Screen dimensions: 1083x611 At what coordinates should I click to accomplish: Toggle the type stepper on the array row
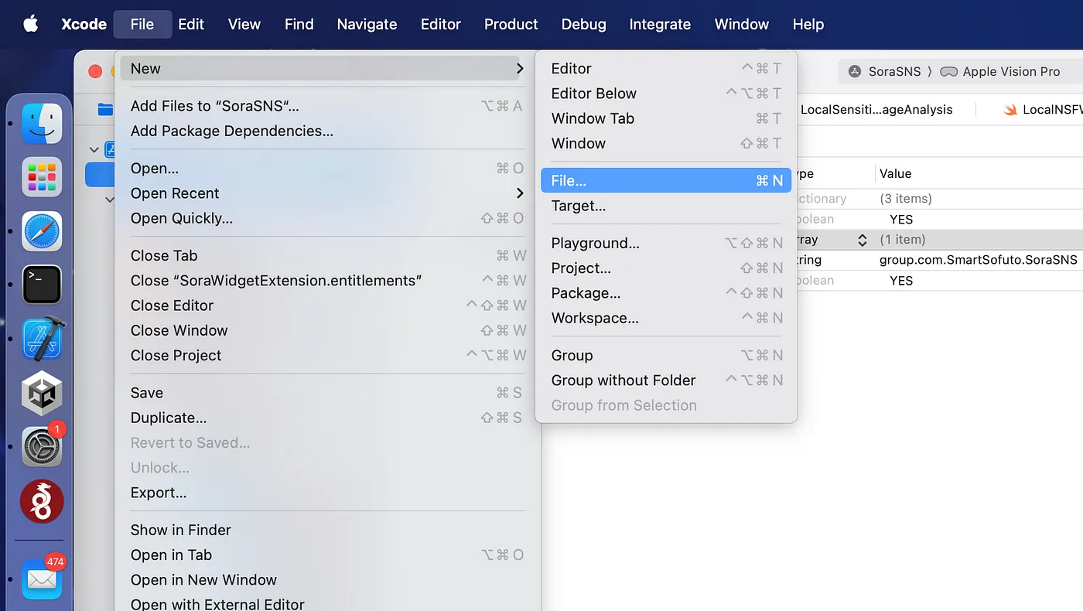[x=862, y=240]
